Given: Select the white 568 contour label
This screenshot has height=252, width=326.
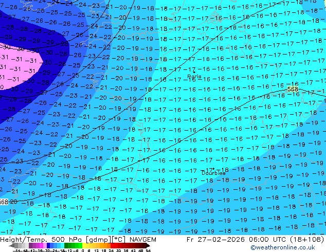Looking at the screenshot, I should coord(4,202).
